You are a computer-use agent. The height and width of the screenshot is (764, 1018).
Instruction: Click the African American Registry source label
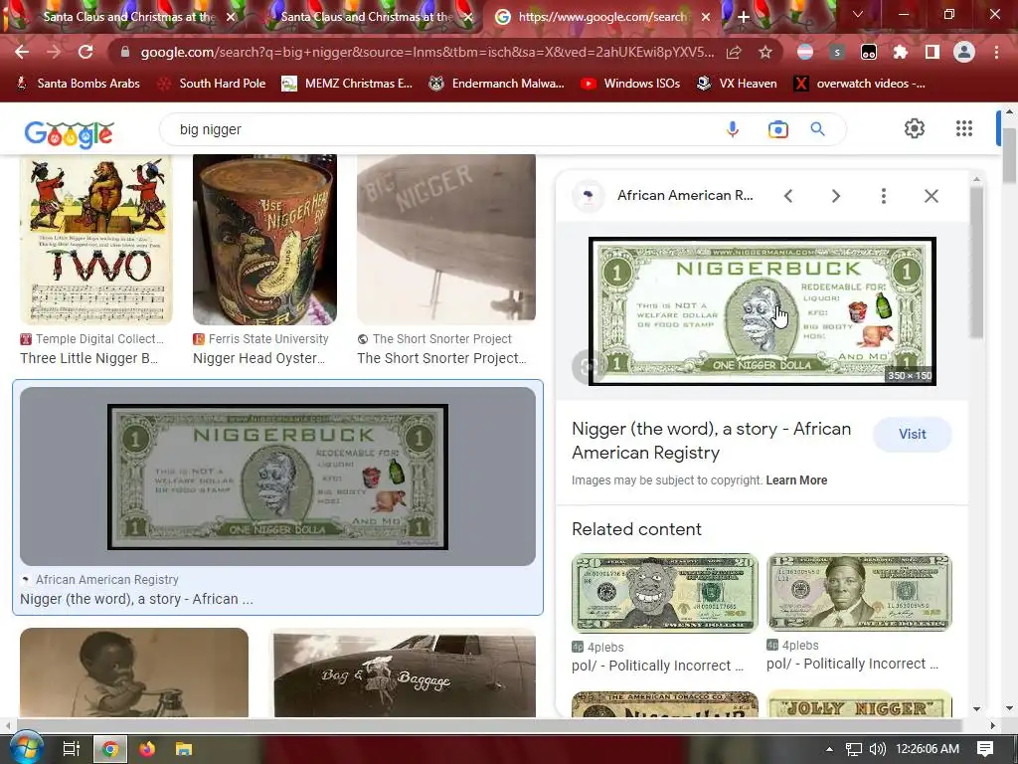tap(106, 580)
